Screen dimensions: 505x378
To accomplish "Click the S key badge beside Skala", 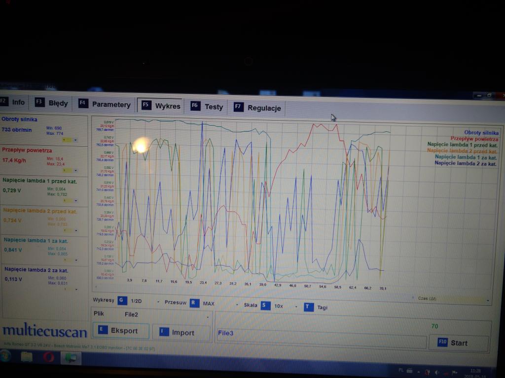I will 265,305.
